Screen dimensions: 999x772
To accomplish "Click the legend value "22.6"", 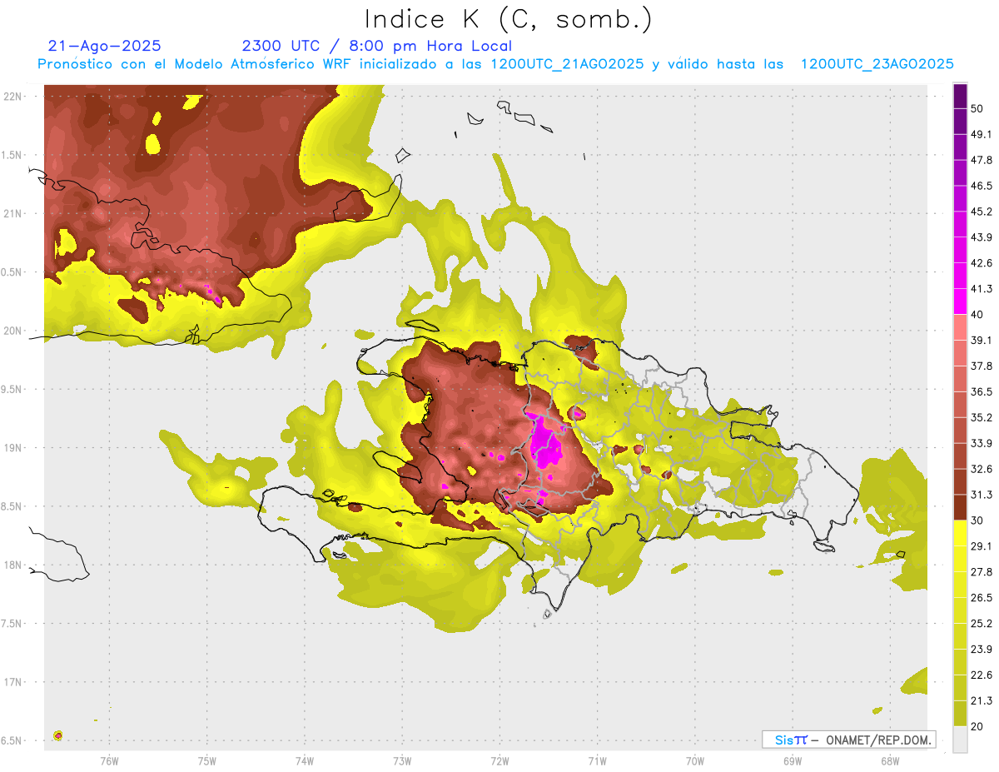I will pos(982,675).
